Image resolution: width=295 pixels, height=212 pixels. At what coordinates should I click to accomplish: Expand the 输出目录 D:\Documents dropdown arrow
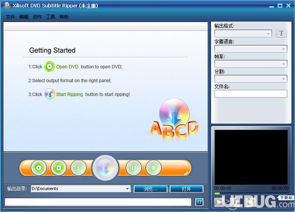[x=127, y=189]
